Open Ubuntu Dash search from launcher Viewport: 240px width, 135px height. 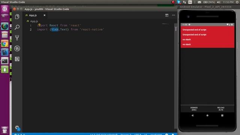tap(5, 9)
